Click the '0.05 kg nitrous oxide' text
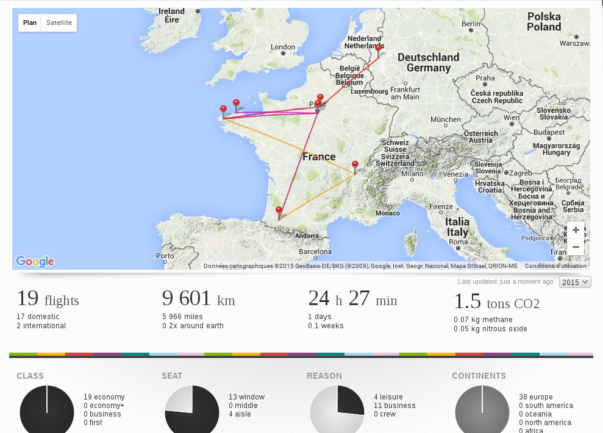This screenshot has width=603, height=433. pyautogui.click(x=490, y=329)
